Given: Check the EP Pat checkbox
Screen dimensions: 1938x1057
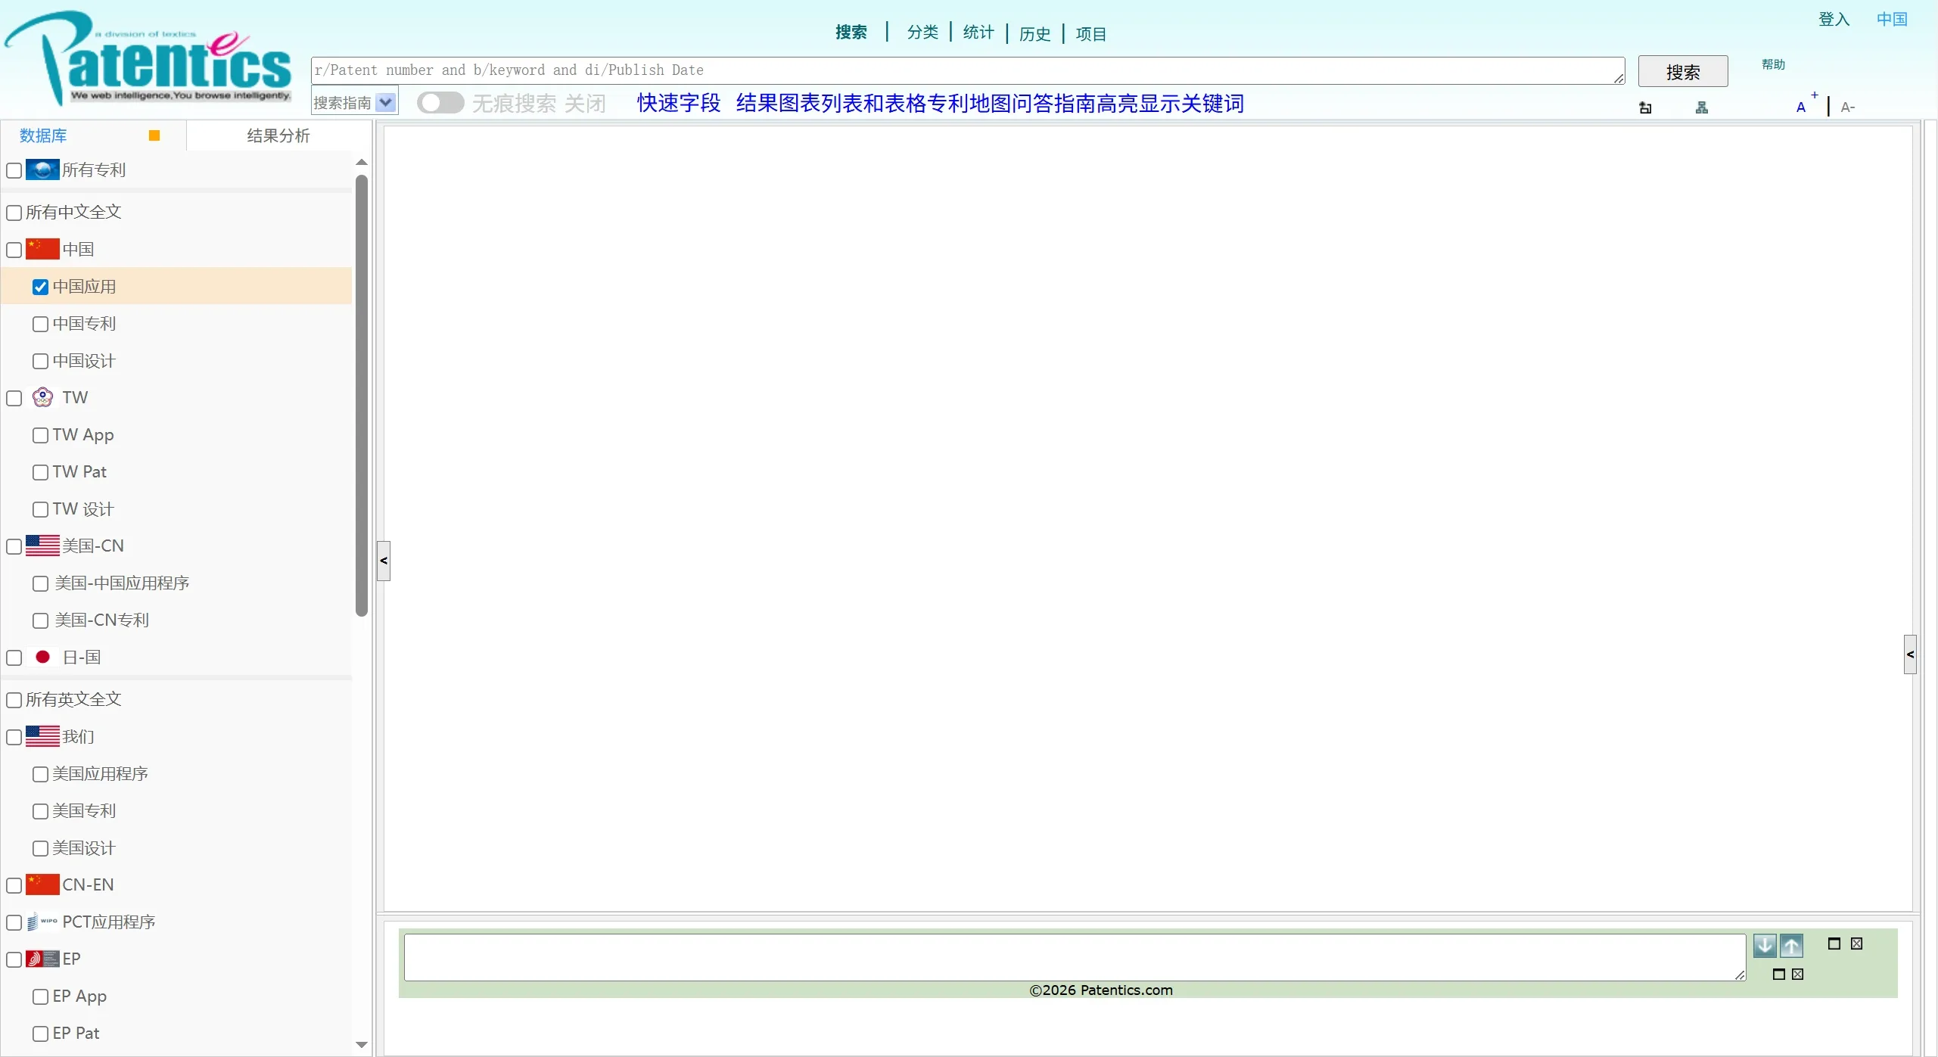Looking at the screenshot, I should [41, 1034].
